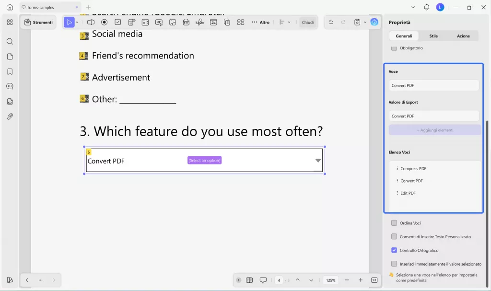Viewport: 491px width, 291px height.
Task: Open the bookmarks panel
Action: click(10, 71)
